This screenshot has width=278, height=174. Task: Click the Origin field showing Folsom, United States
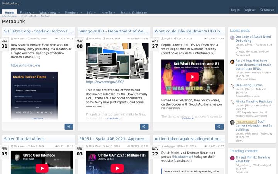pos(34,90)
